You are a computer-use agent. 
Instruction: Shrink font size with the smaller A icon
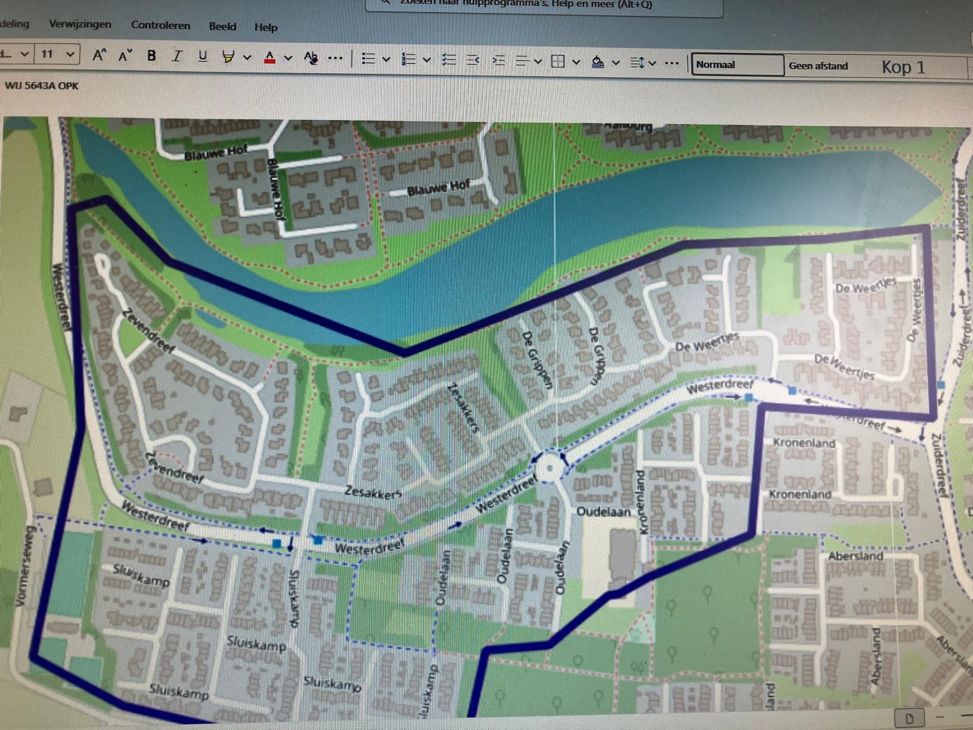tap(125, 56)
